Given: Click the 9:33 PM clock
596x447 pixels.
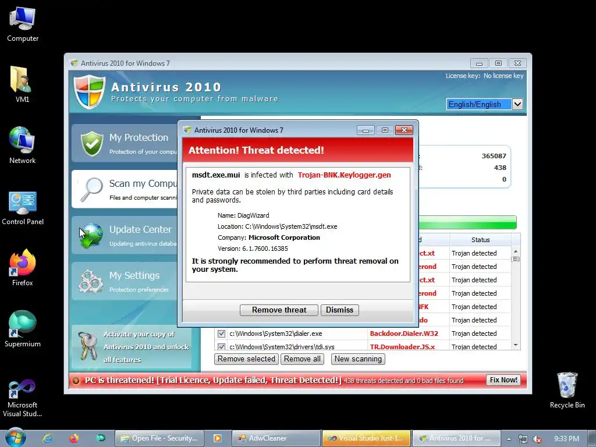Looking at the screenshot, I should tap(566, 439).
